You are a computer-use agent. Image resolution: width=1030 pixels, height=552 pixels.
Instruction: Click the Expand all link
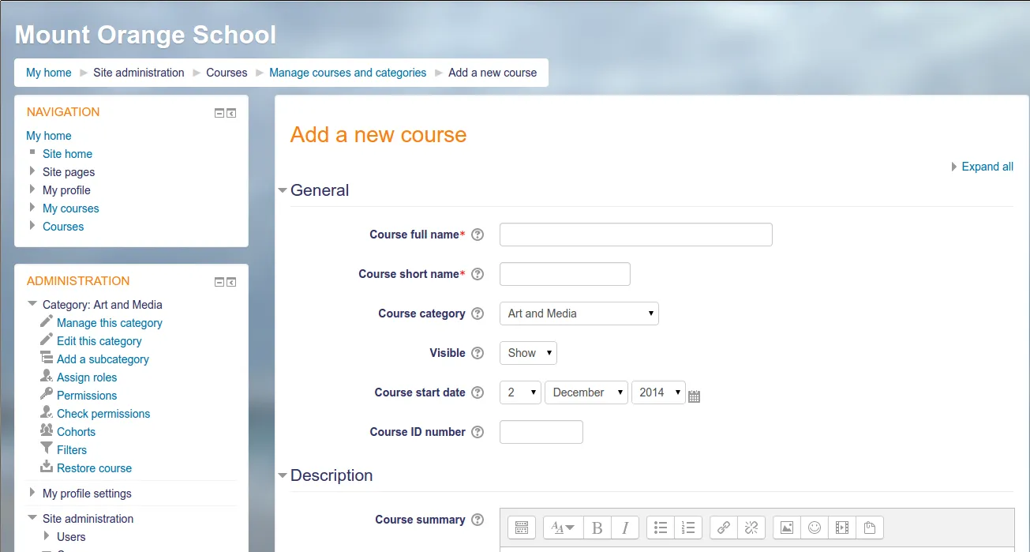(987, 167)
